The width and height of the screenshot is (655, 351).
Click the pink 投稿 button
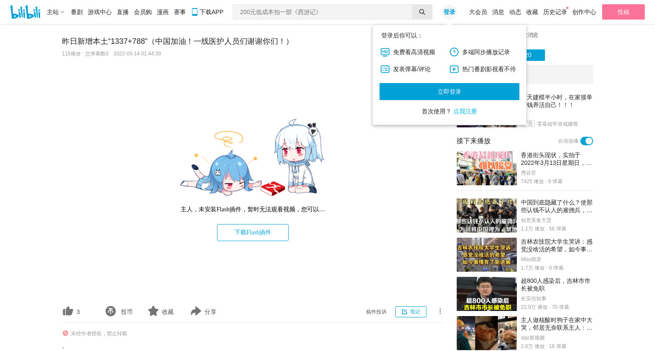[x=623, y=12]
